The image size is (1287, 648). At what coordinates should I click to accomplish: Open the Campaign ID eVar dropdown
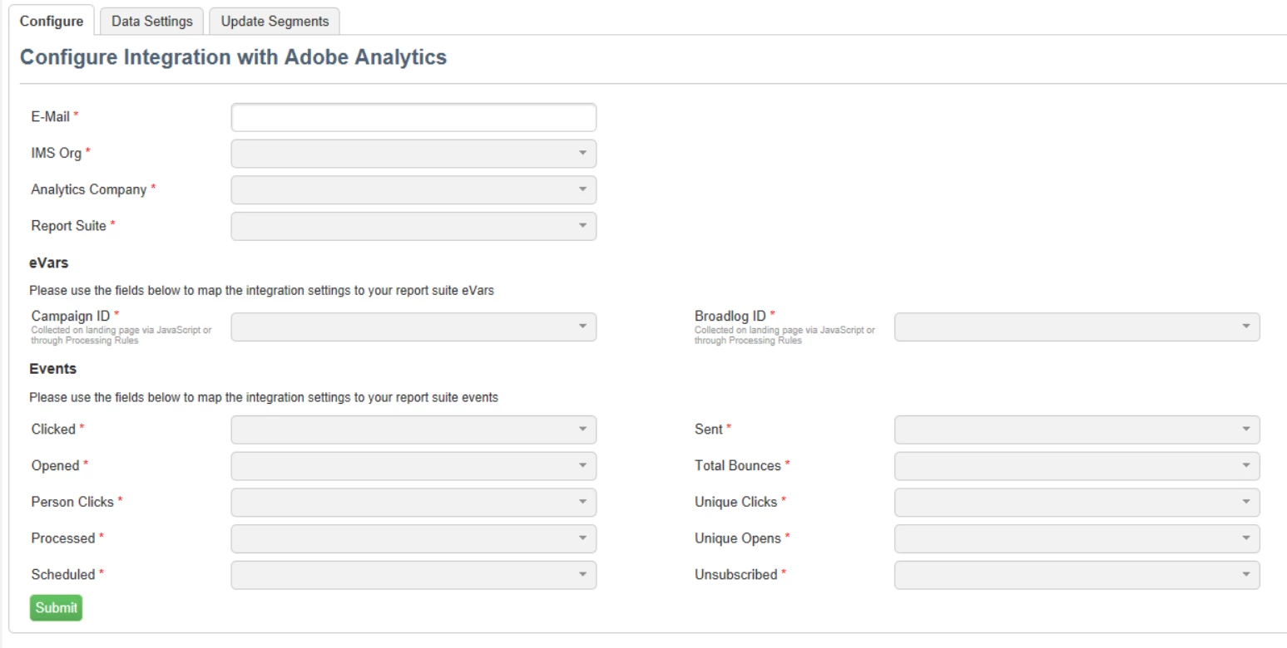coord(413,326)
